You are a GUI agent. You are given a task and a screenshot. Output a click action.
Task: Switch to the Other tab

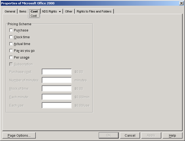coord(69,11)
